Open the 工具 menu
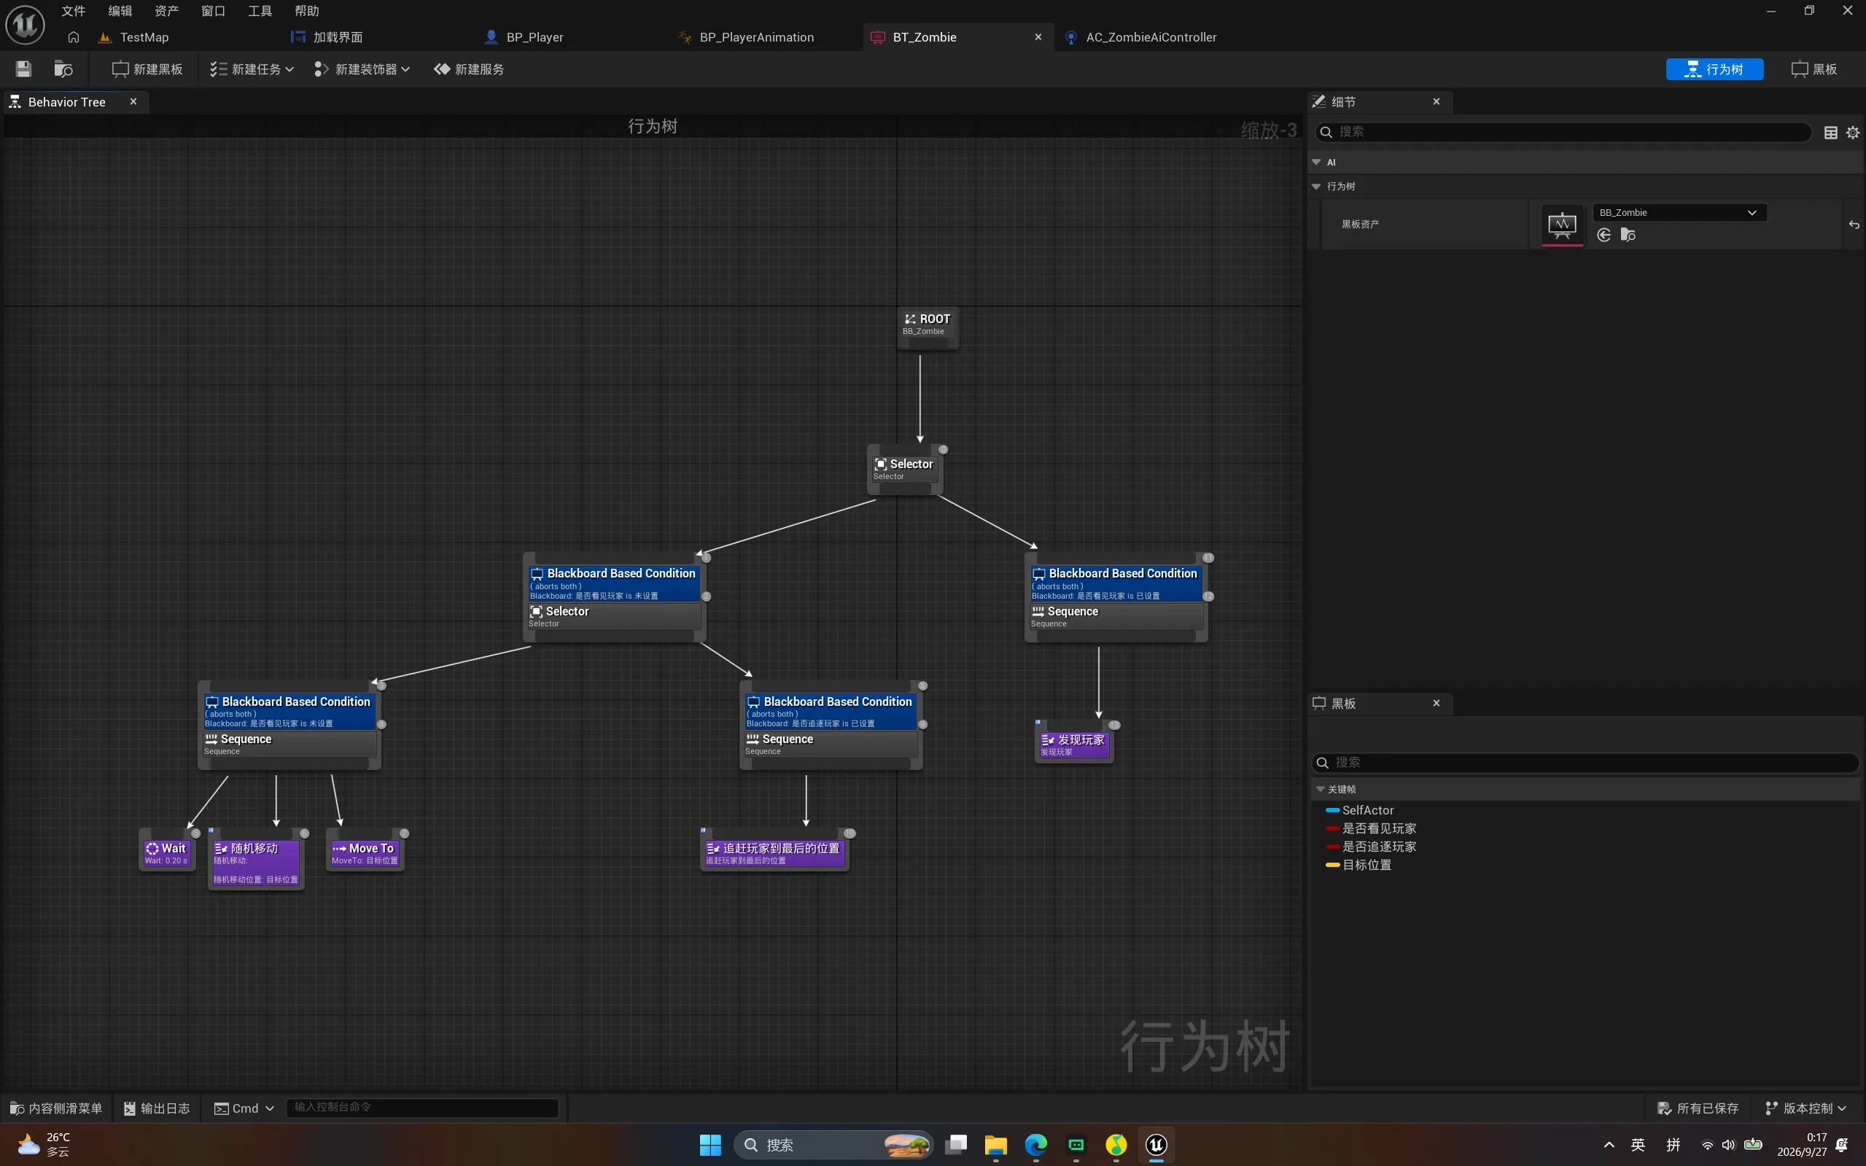 260,11
